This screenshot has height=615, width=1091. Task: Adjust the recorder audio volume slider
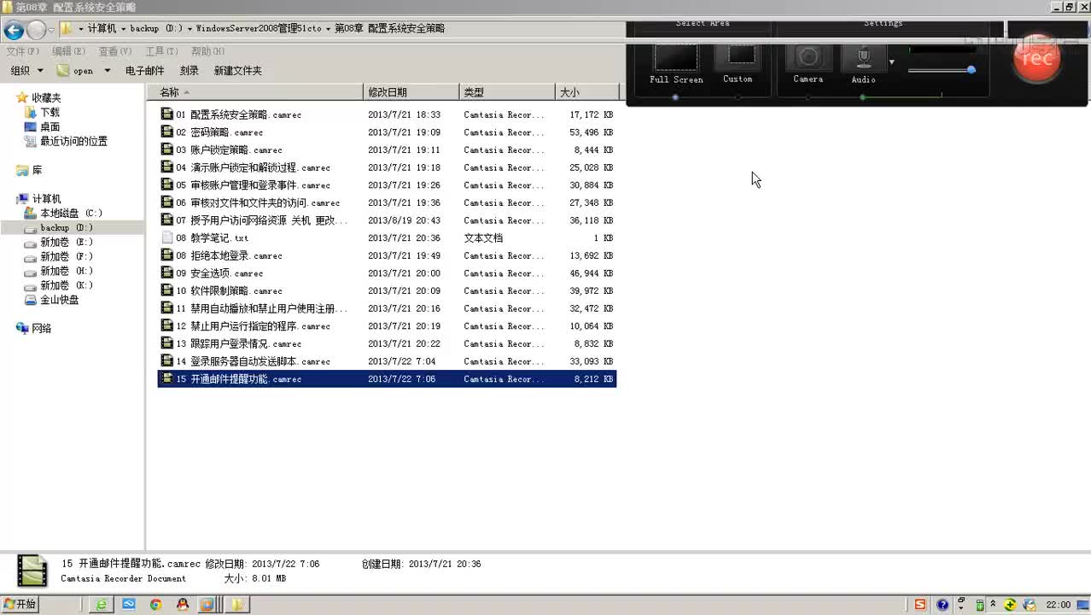pos(942,69)
